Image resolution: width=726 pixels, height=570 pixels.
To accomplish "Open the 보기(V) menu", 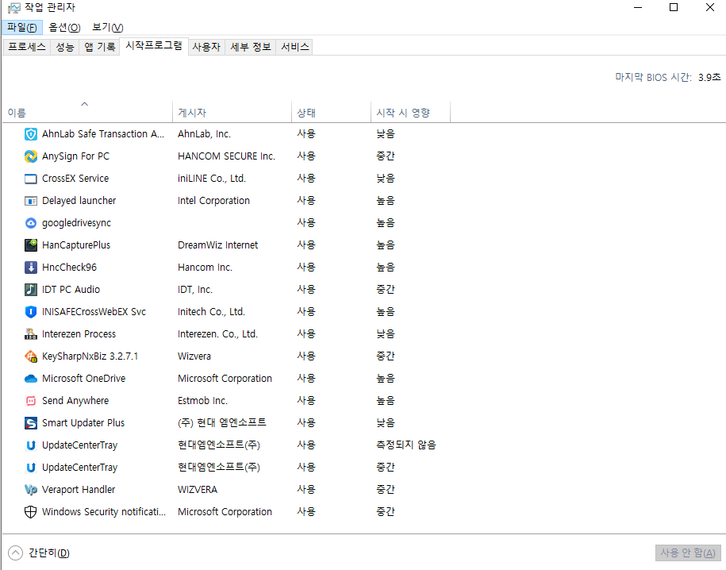I will point(107,27).
